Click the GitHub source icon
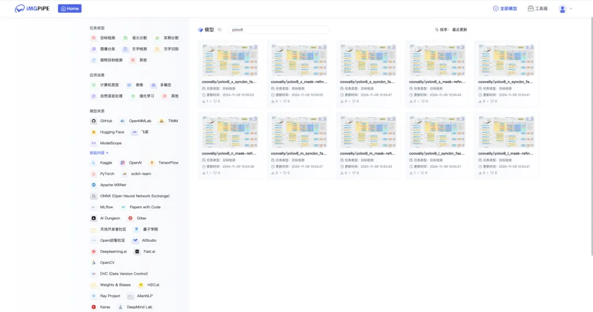 tap(94, 121)
